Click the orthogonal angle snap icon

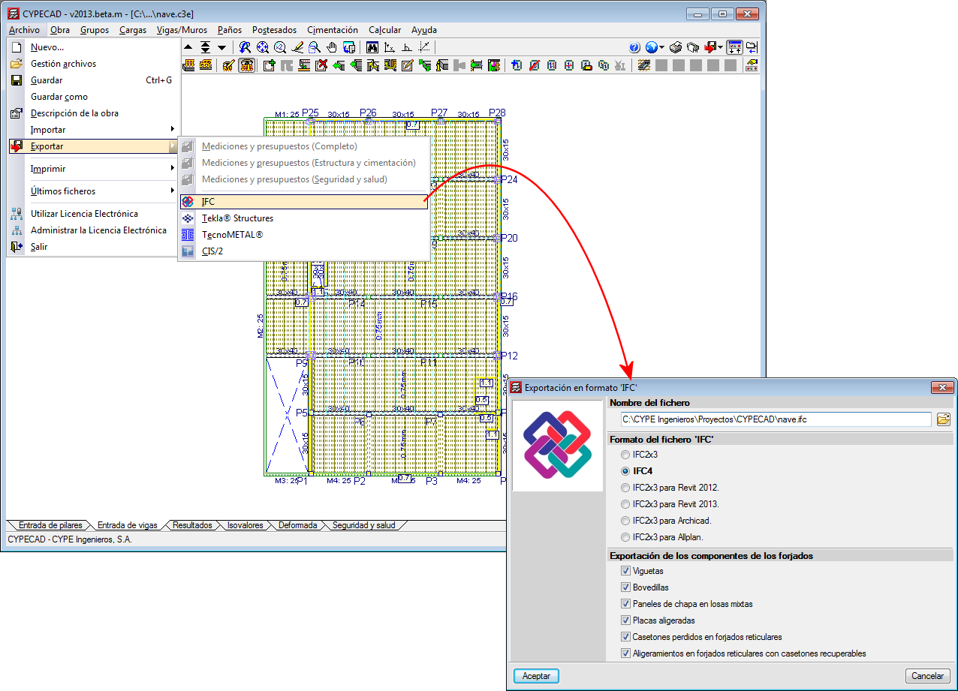[x=406, y=47]
